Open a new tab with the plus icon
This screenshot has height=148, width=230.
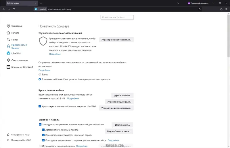pyautogui.click(x=41, y=3)
